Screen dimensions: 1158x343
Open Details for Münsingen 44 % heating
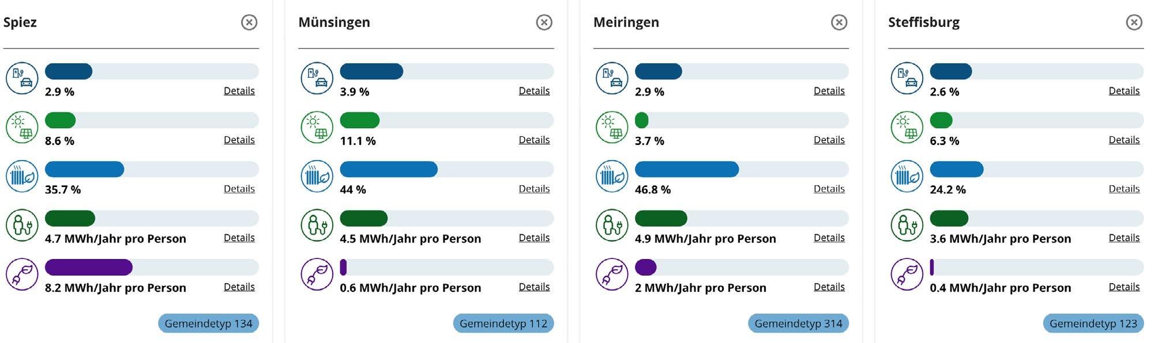pos(534,189)
